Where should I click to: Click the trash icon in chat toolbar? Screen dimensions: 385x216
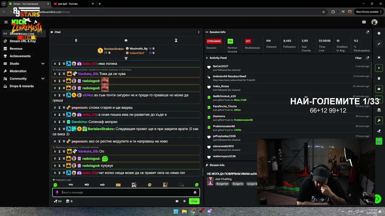pyautogui.click(x=76, y=40)
